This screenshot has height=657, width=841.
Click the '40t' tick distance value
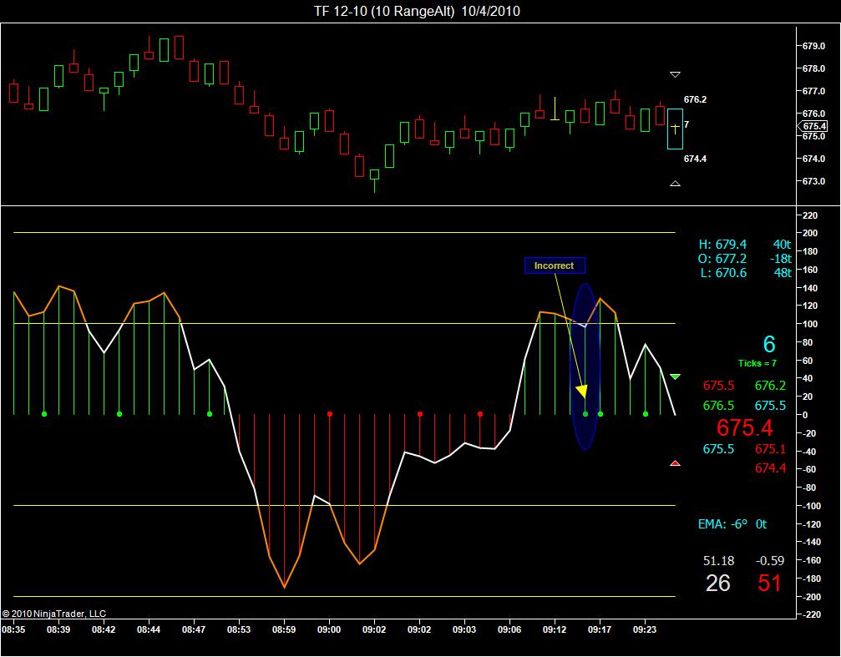782,245
